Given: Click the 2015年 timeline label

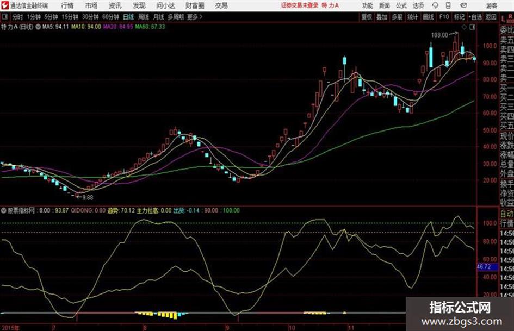Looking at the screenshot, I should pyautogui.click(x=10, y=328).
